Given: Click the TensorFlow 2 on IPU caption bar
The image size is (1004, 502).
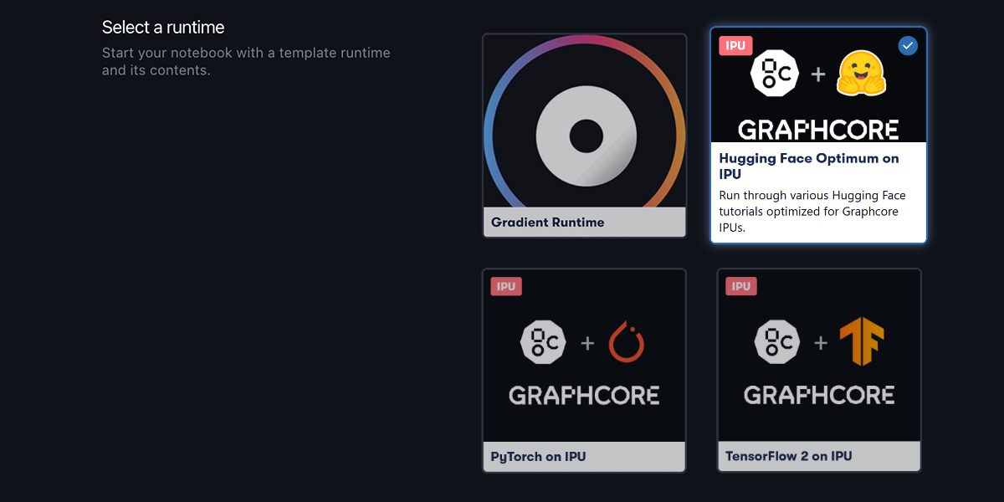Looking at the screenshot, I should 818,456.
